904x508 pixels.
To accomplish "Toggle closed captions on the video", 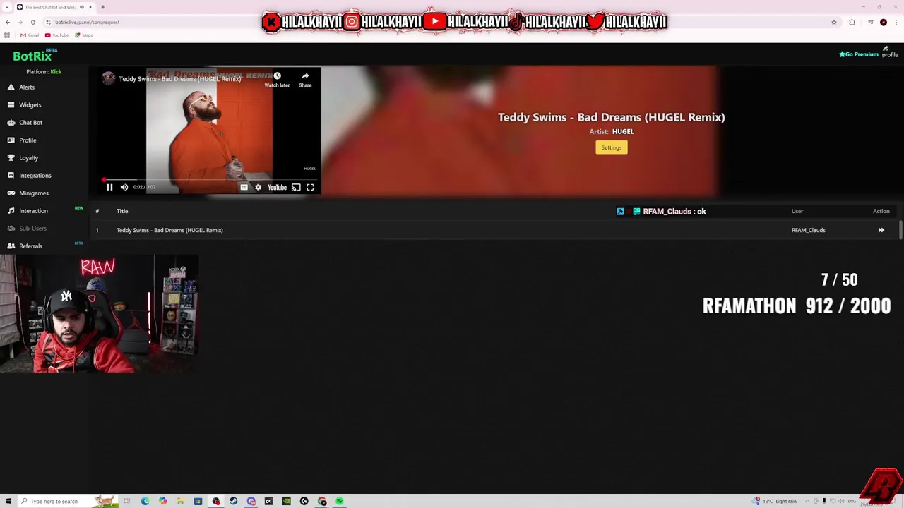I will (x=244, y=187).
